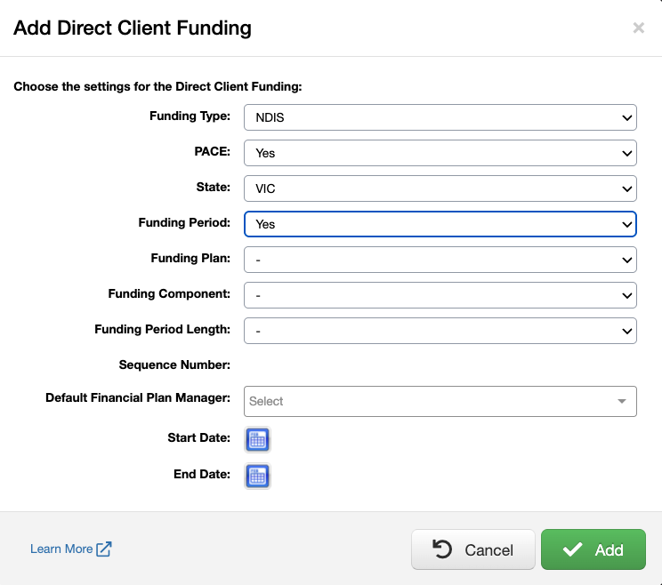Expand the PACE dropdown
662x585 pixels.
click(440, 153)
